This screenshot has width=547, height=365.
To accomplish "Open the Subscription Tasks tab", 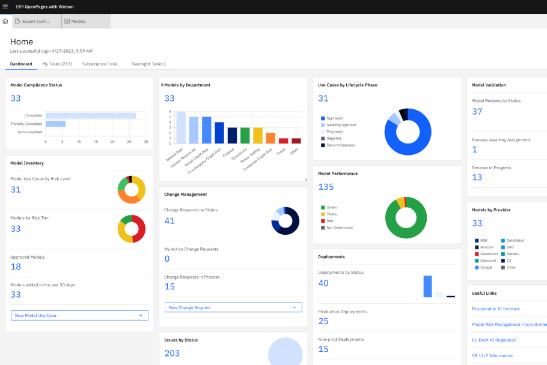I will pyautogui.click(x=101, y=64).
